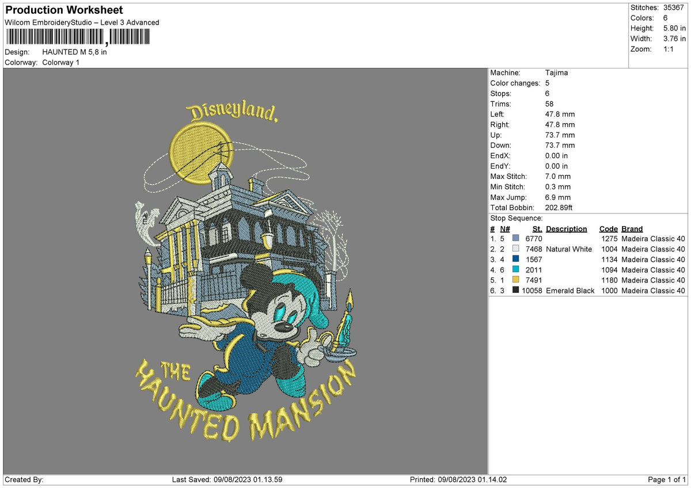Select the yellow swatch for code 1180
This screenshot has width=691, height=488.
tap(515, 280)
